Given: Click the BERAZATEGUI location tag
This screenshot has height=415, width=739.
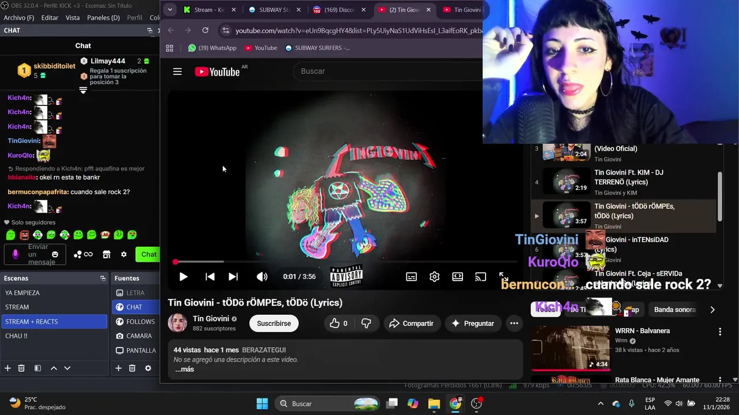Looking at the screenshot, I should pos(264,350).
